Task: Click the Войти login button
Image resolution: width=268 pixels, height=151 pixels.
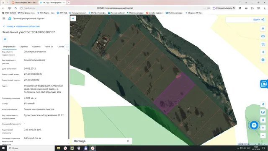Action: [259, 20]
